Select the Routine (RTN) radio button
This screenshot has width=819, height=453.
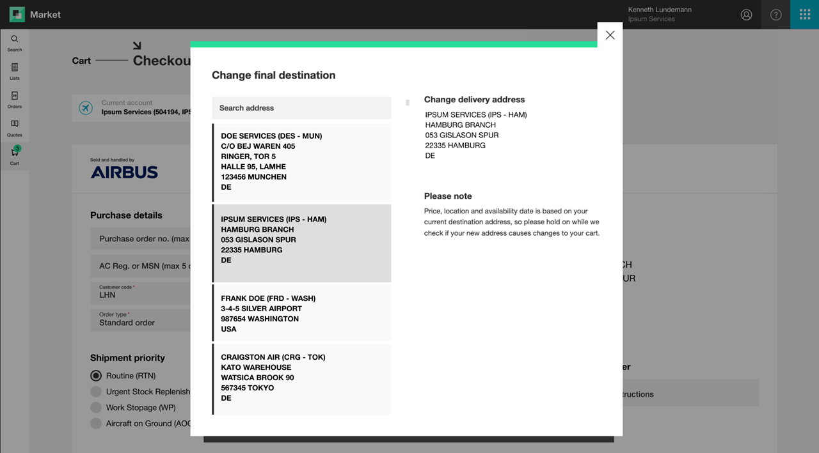point(96,376)
